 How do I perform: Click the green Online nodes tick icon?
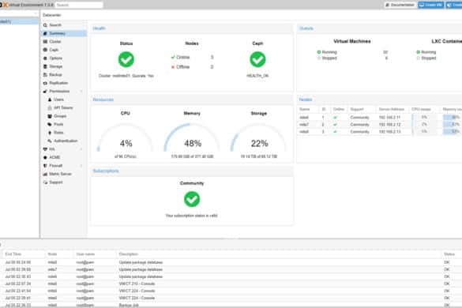pyautogui.click(x=173, y=57)
